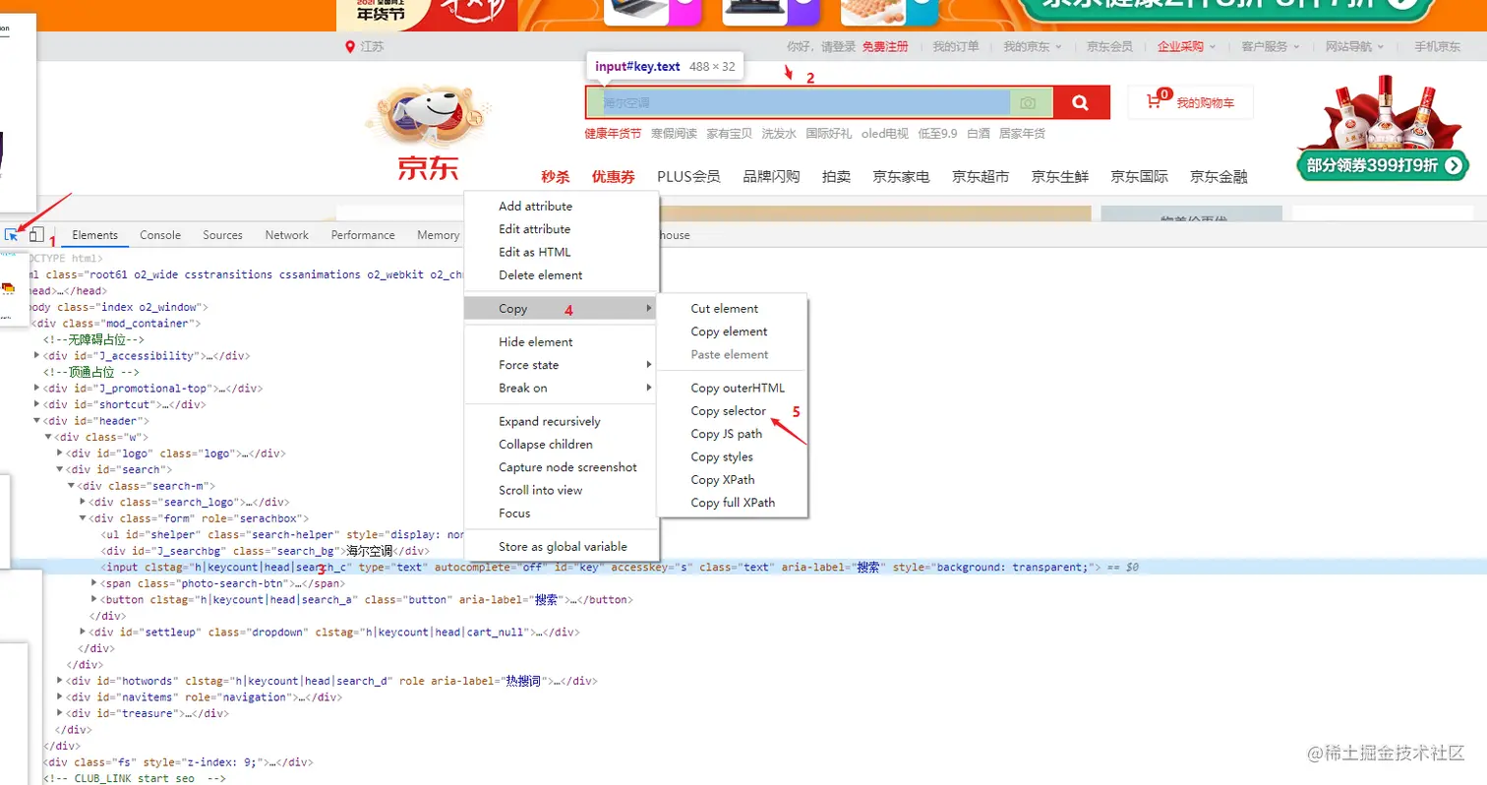This screenshot has height=785, width=1487.
Task: Click the JD dog mascot logo
Action: (x=429, y=116)
